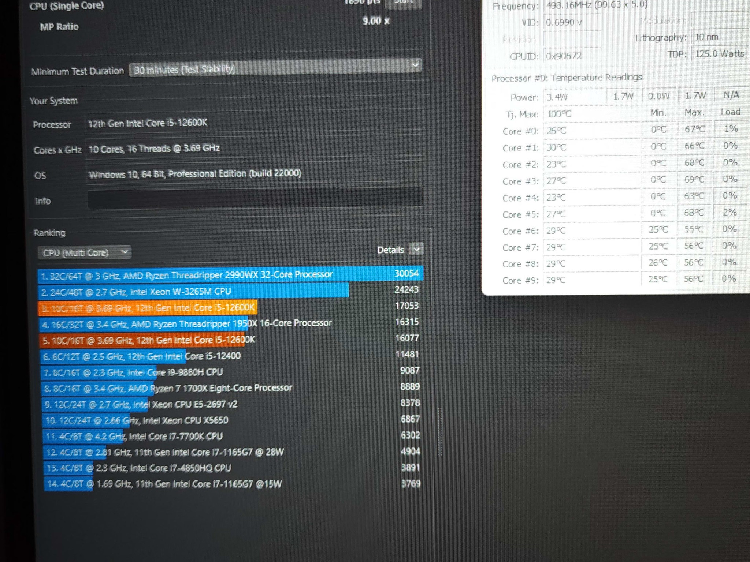Select ranking row Xeon CPU E5-2697 v2

click(x=233, y=404)
